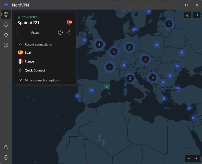Toggle VPN off with the power button
Viewport: 202px width, 164px height.
60,32
